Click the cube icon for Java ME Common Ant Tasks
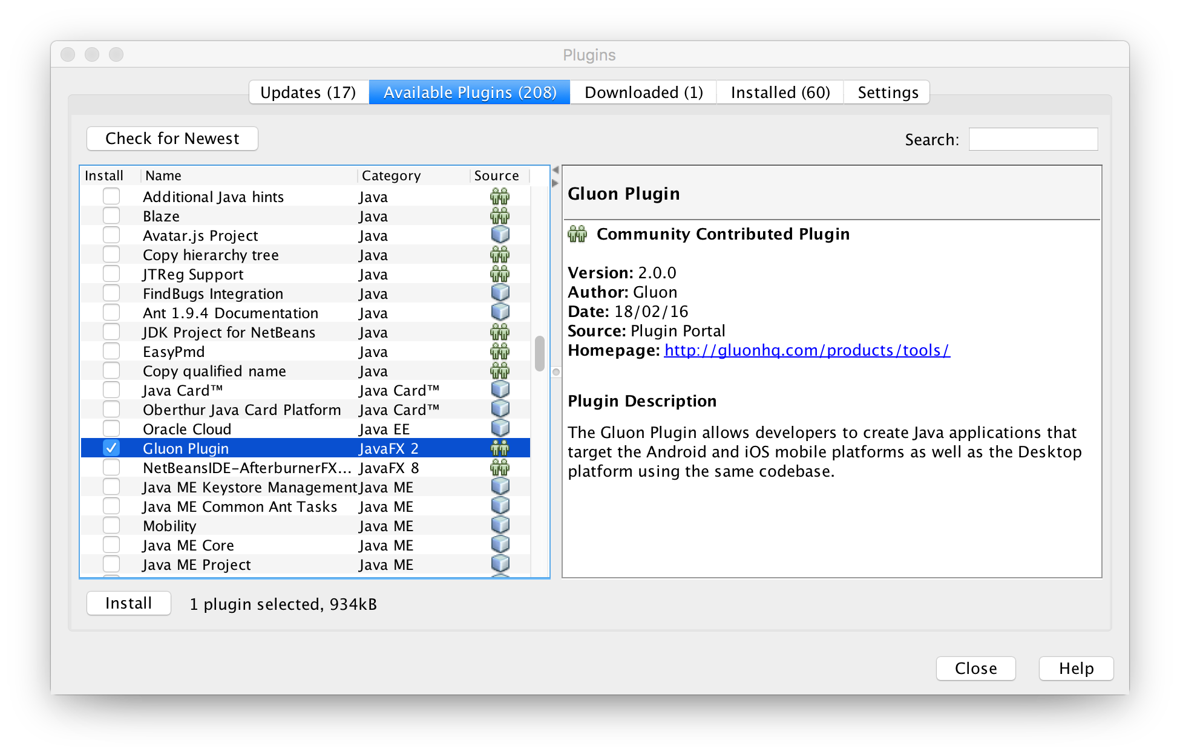The width and height of the screenshot is (1180, 755). click(x=500, y=506)
